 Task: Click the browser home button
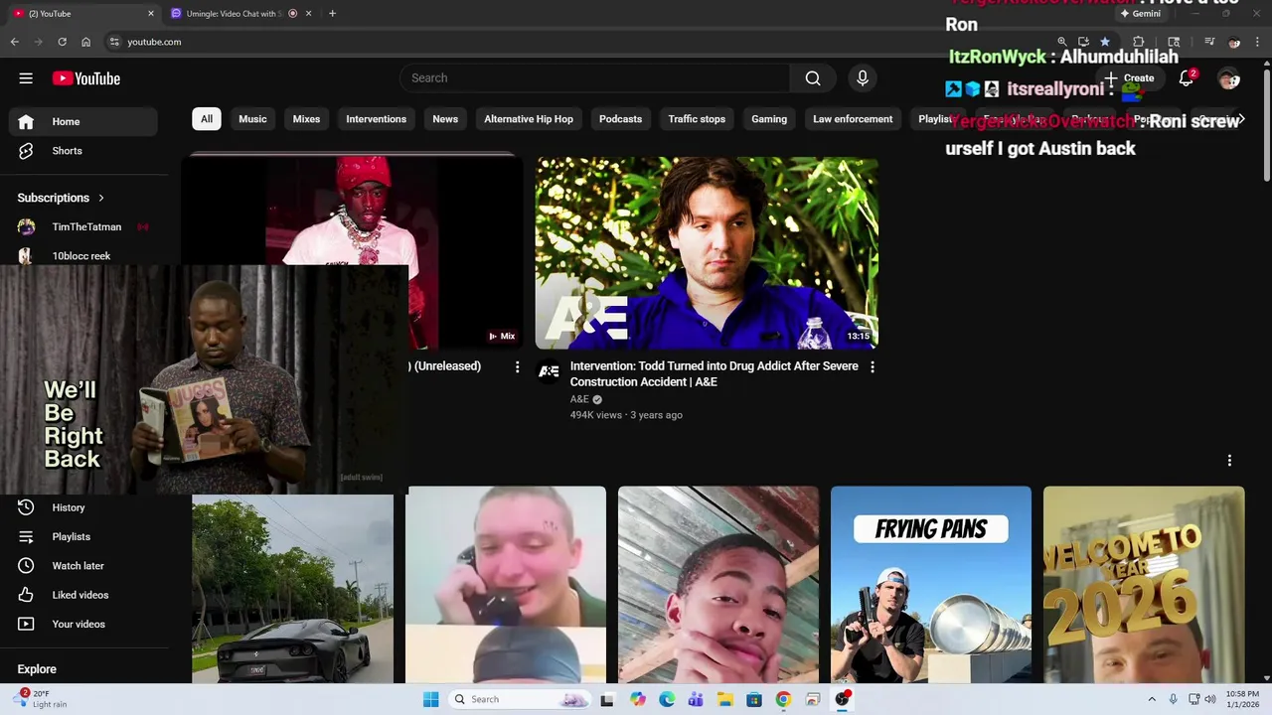pyautogui.click(x=86, y=42)
